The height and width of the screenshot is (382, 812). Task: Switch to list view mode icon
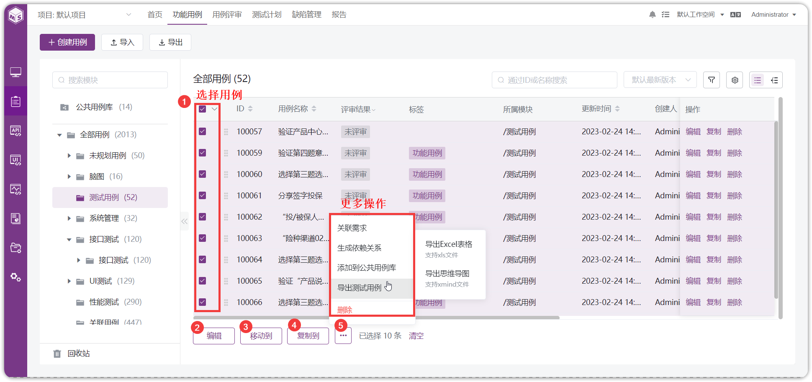[758, 80]
